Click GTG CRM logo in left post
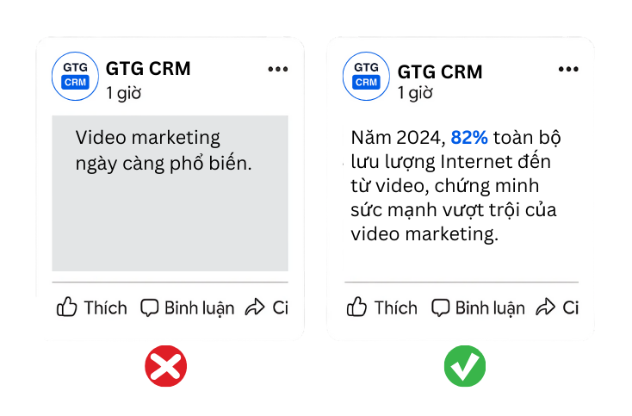This screenshot has width=632, height=416. 76,77
